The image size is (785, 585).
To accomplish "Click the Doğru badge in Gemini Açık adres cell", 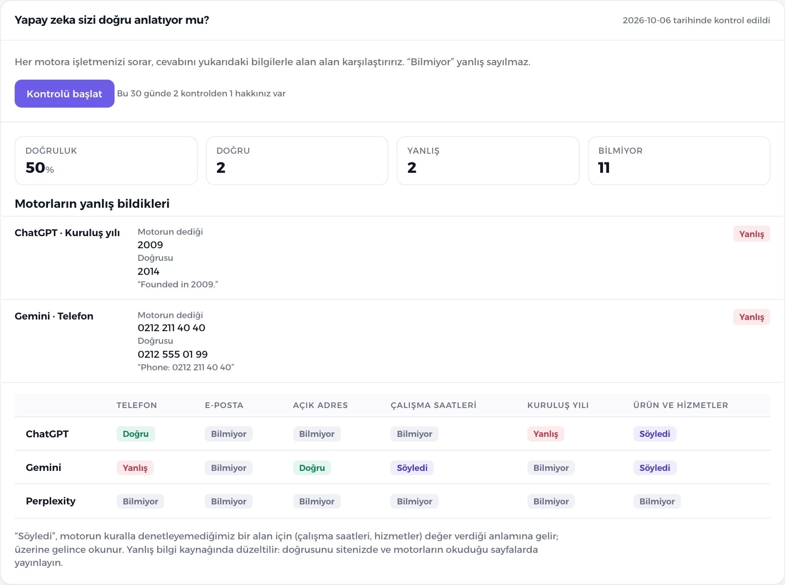I will point(312,468).
